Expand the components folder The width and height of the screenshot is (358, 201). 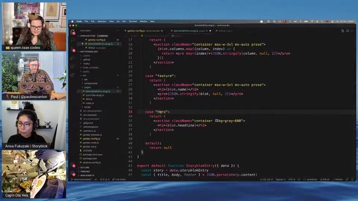point(91,83)
